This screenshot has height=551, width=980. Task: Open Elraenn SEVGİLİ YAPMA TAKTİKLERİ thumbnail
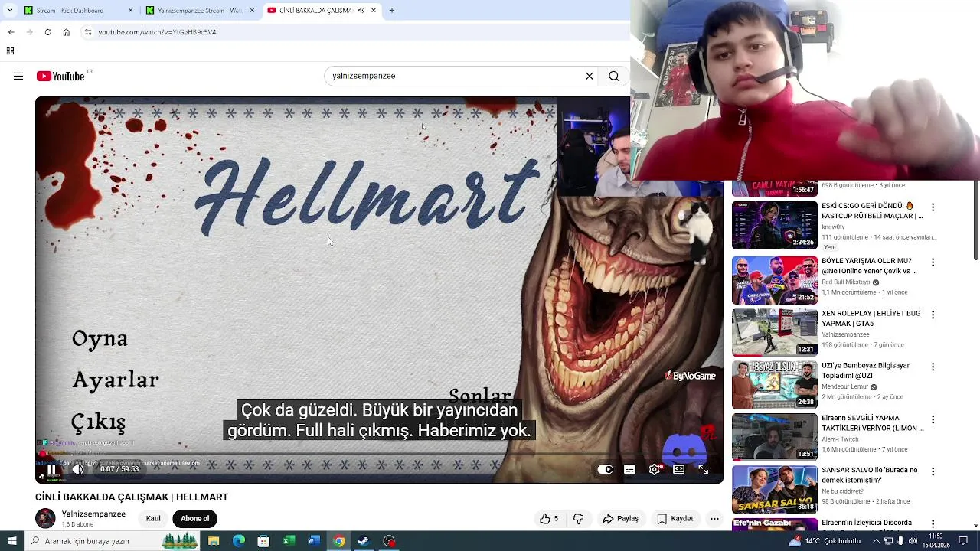[x=774, y=436]
